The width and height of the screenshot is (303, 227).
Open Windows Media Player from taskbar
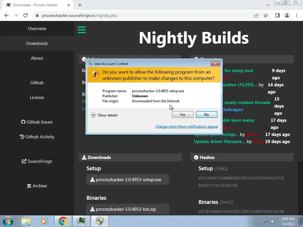[x=44, y=221]
